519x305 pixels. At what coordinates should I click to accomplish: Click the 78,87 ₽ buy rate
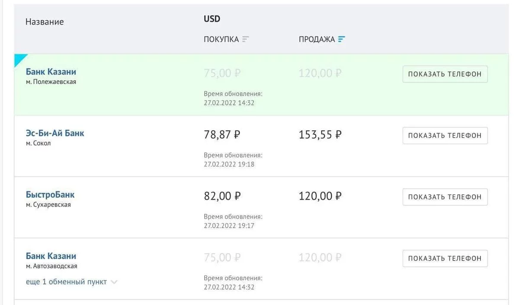[x=222, y=135]
